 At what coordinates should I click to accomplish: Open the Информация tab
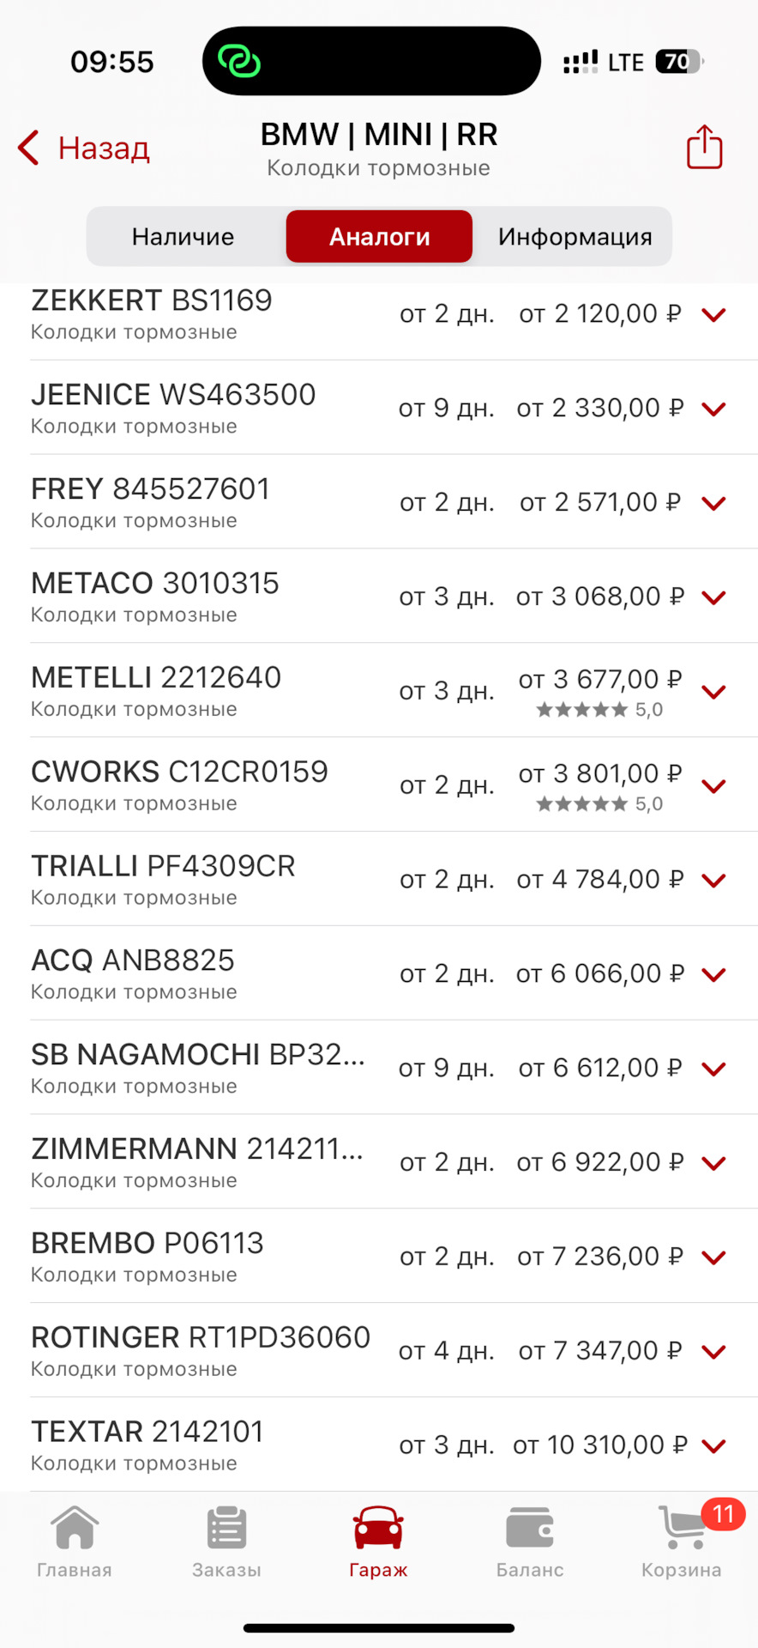pos(575,236)
